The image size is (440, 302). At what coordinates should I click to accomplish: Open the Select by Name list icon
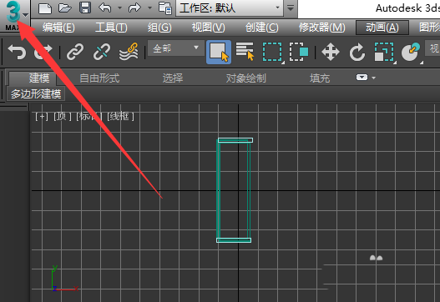245,52
